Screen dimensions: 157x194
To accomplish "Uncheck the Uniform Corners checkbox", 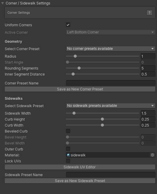I will click(x=68, y=25).
